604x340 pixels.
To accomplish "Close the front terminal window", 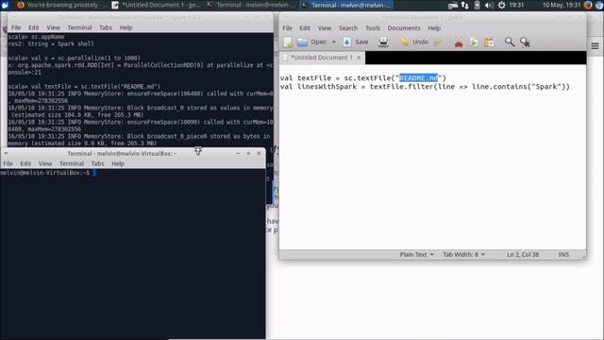I will tap(259, 153).
